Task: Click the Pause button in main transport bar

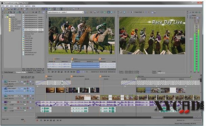Action: tap(51, 120)
